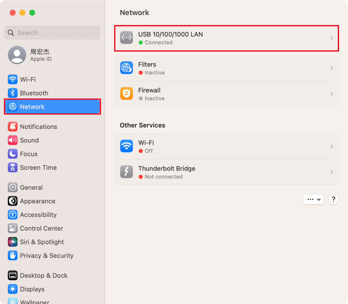Viewport: 348px width, 304px height.
Task: Click the Wi-Fi icon in sidebar
Action: 12,79
